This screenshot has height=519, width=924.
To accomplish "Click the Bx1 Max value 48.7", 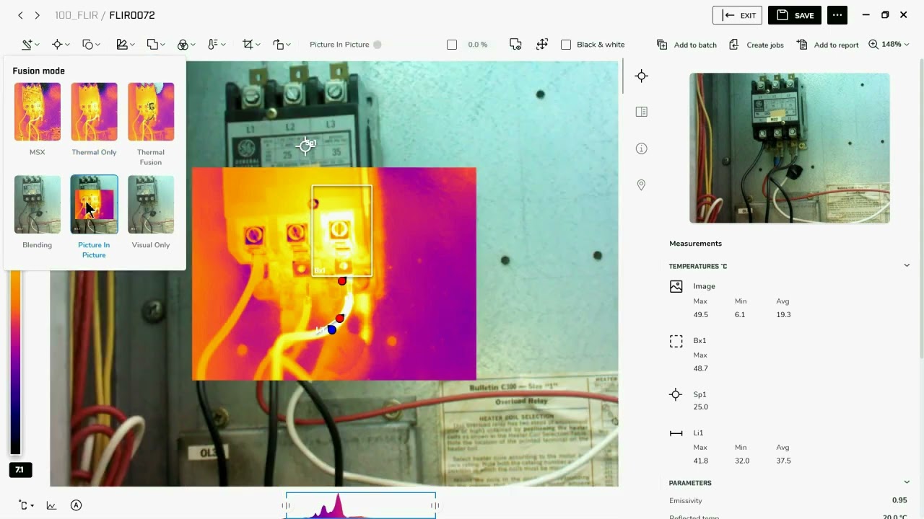I will [x=700, y=368].
